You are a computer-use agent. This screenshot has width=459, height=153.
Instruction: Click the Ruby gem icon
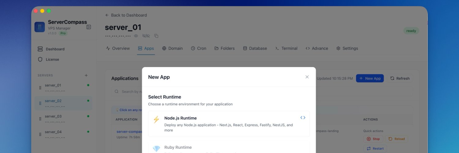pos(156,149)
